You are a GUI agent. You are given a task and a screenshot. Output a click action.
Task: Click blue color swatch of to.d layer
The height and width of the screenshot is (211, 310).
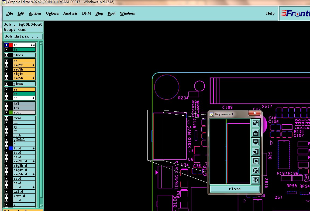[11, 148]
